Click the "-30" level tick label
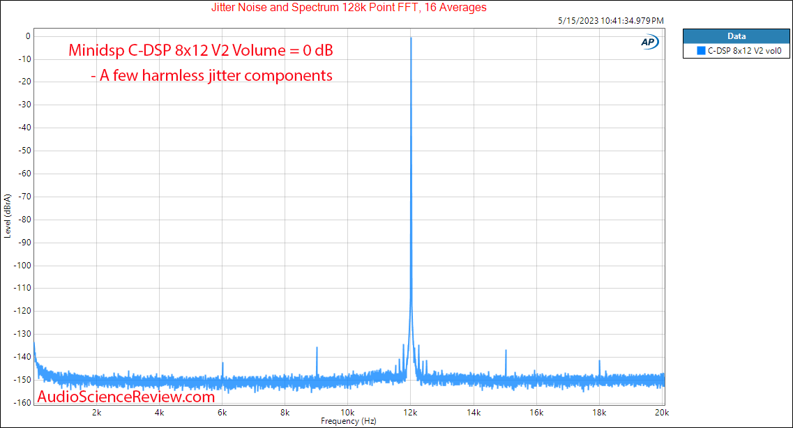The width and height of the screenshot is (793, 428). [24, 105]
